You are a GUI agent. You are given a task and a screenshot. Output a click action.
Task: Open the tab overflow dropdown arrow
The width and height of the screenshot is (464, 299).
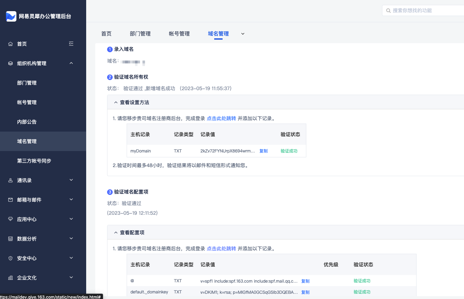tap(243, 34)
